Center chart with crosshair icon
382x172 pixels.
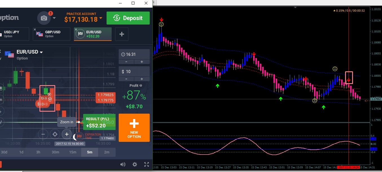point(55,134)
